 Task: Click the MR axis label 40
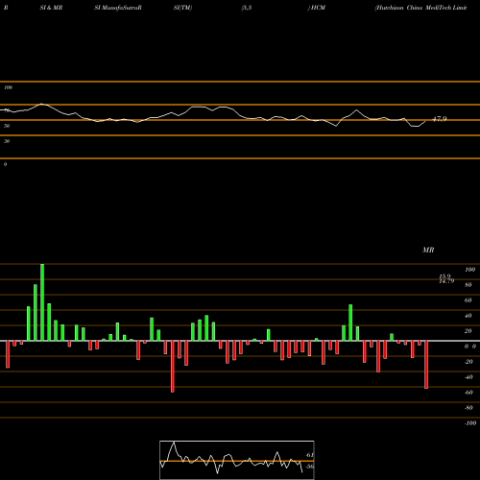click(468, 316)
